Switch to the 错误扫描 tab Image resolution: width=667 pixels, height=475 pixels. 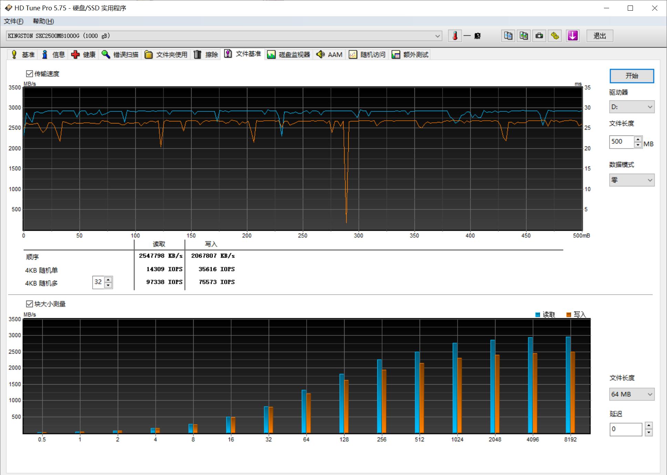point(120,55)
